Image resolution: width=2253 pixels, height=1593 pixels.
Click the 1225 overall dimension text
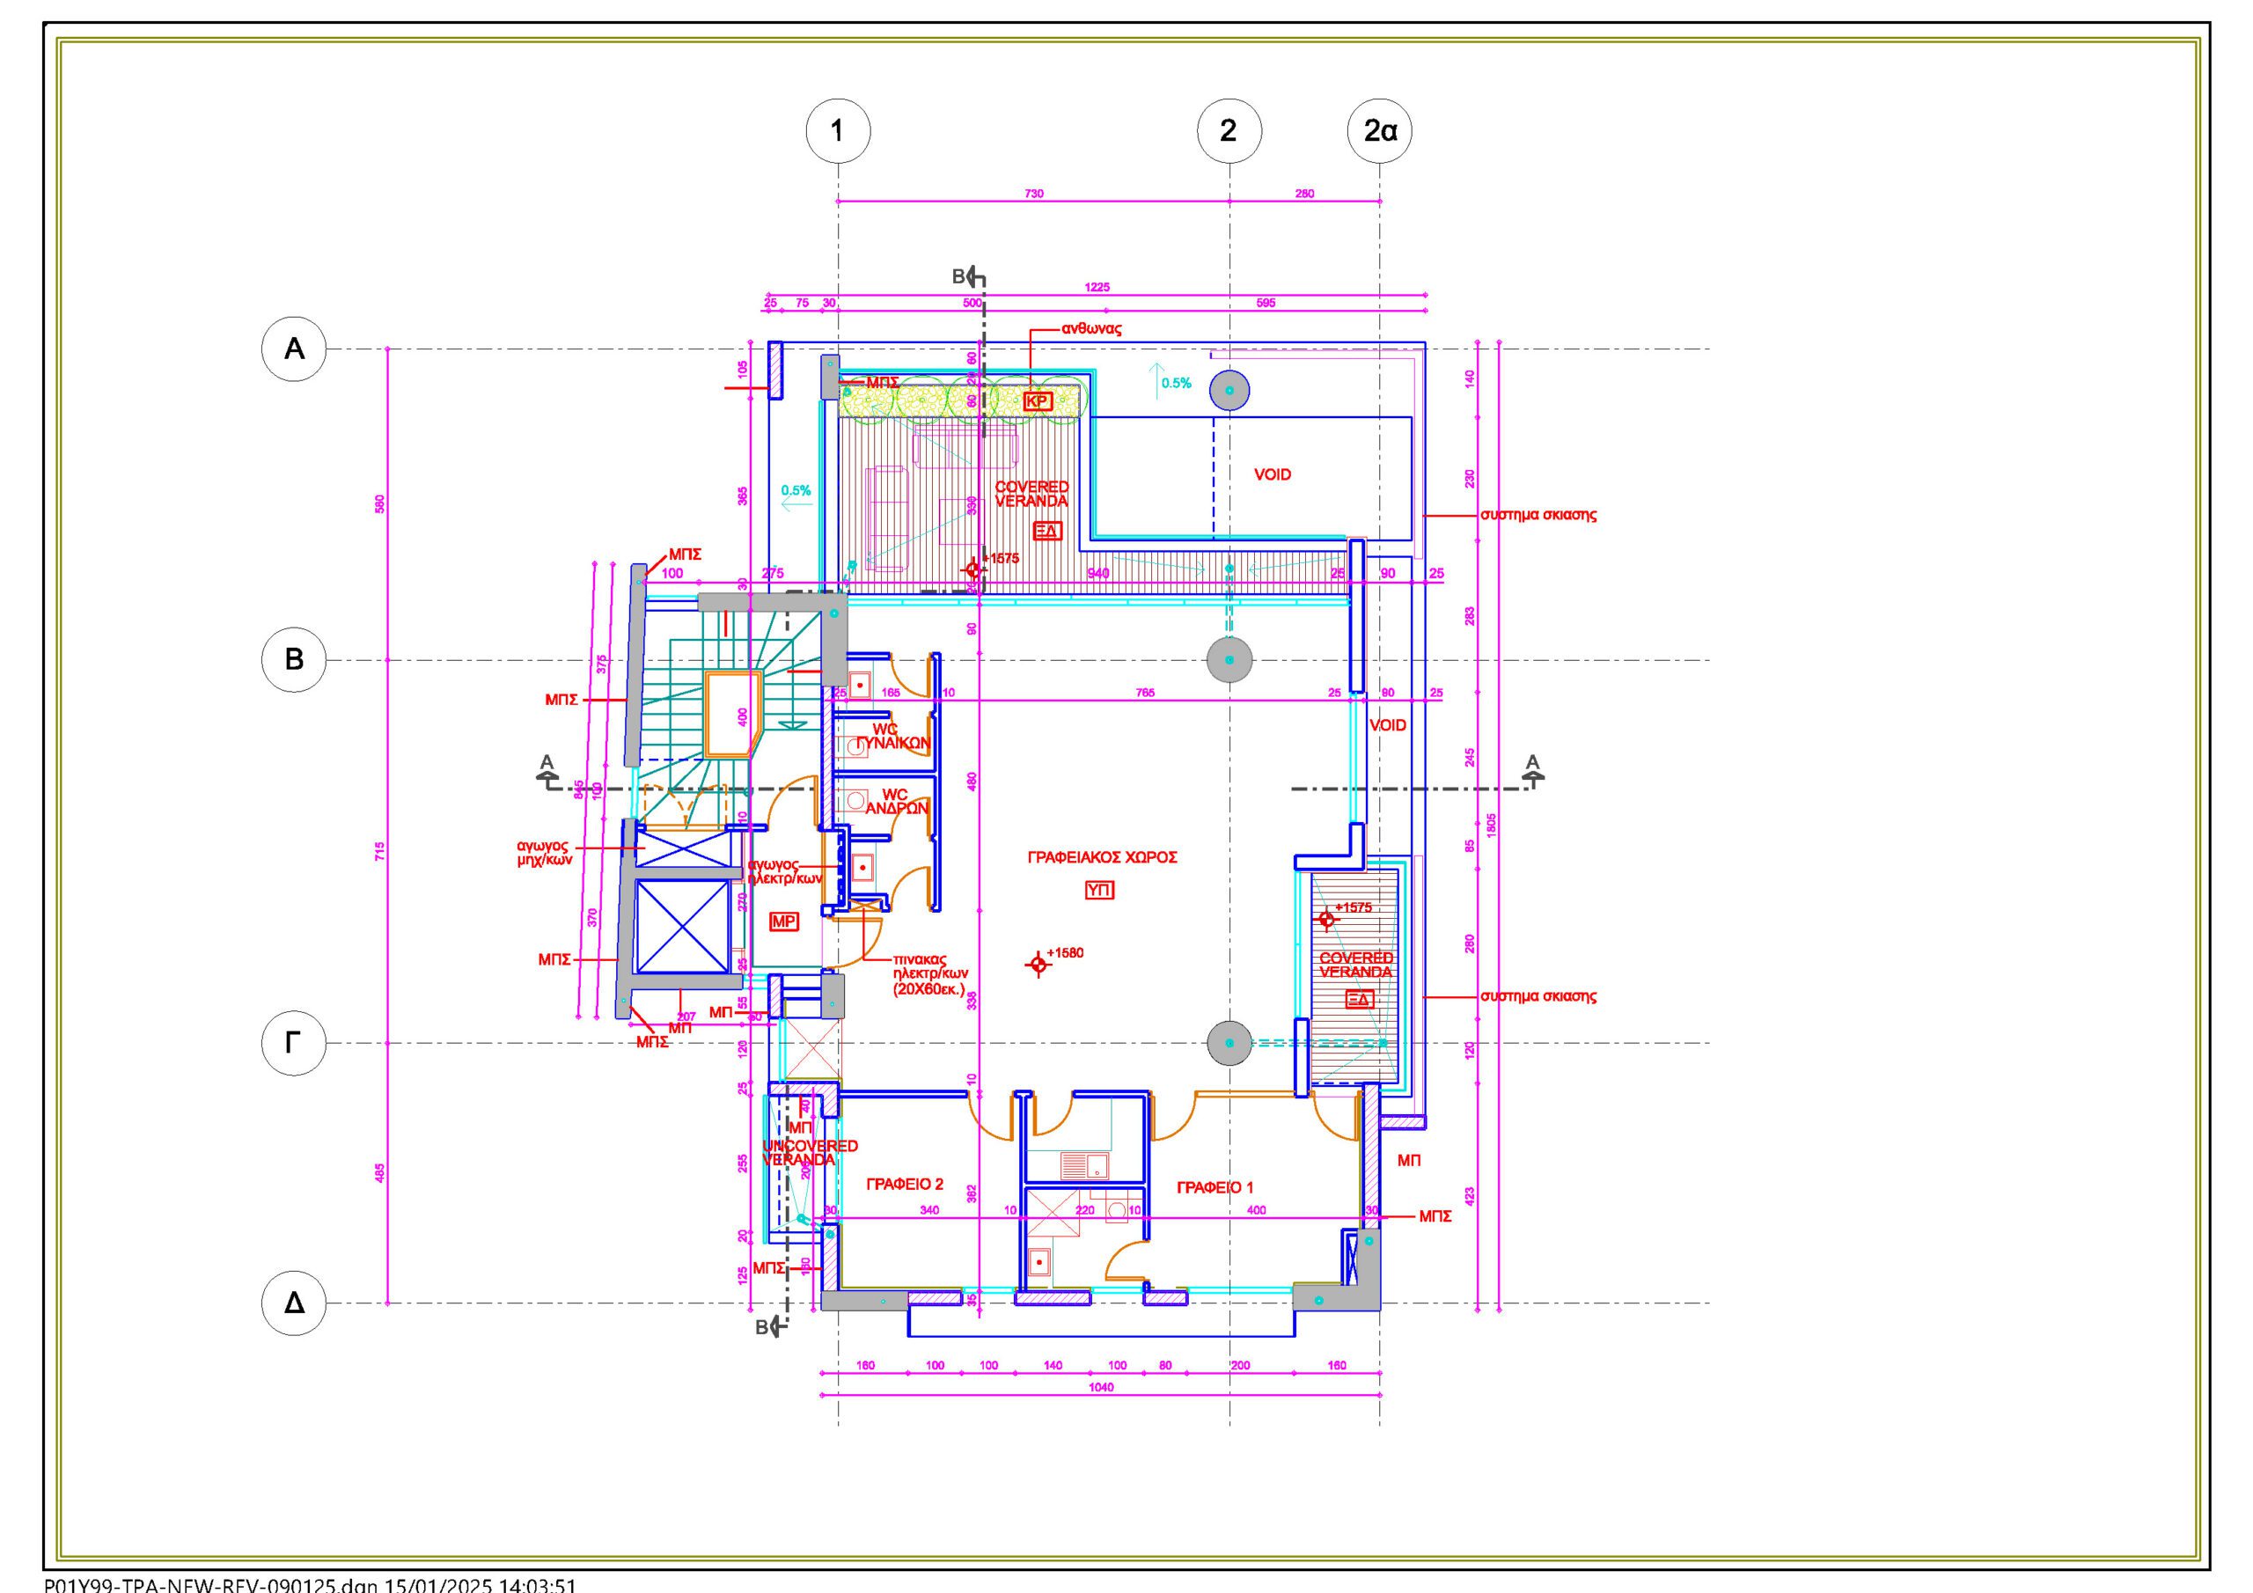point(1097,288)
